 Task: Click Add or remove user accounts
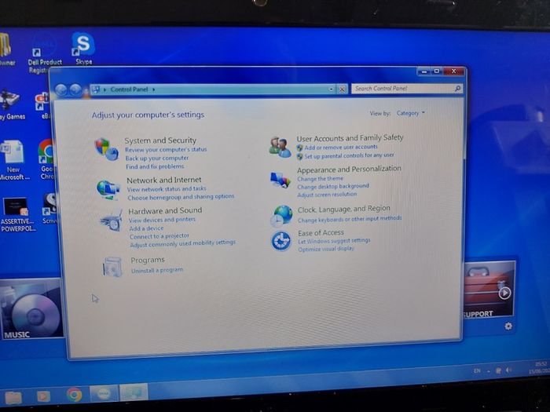click(x=341, y=148)
